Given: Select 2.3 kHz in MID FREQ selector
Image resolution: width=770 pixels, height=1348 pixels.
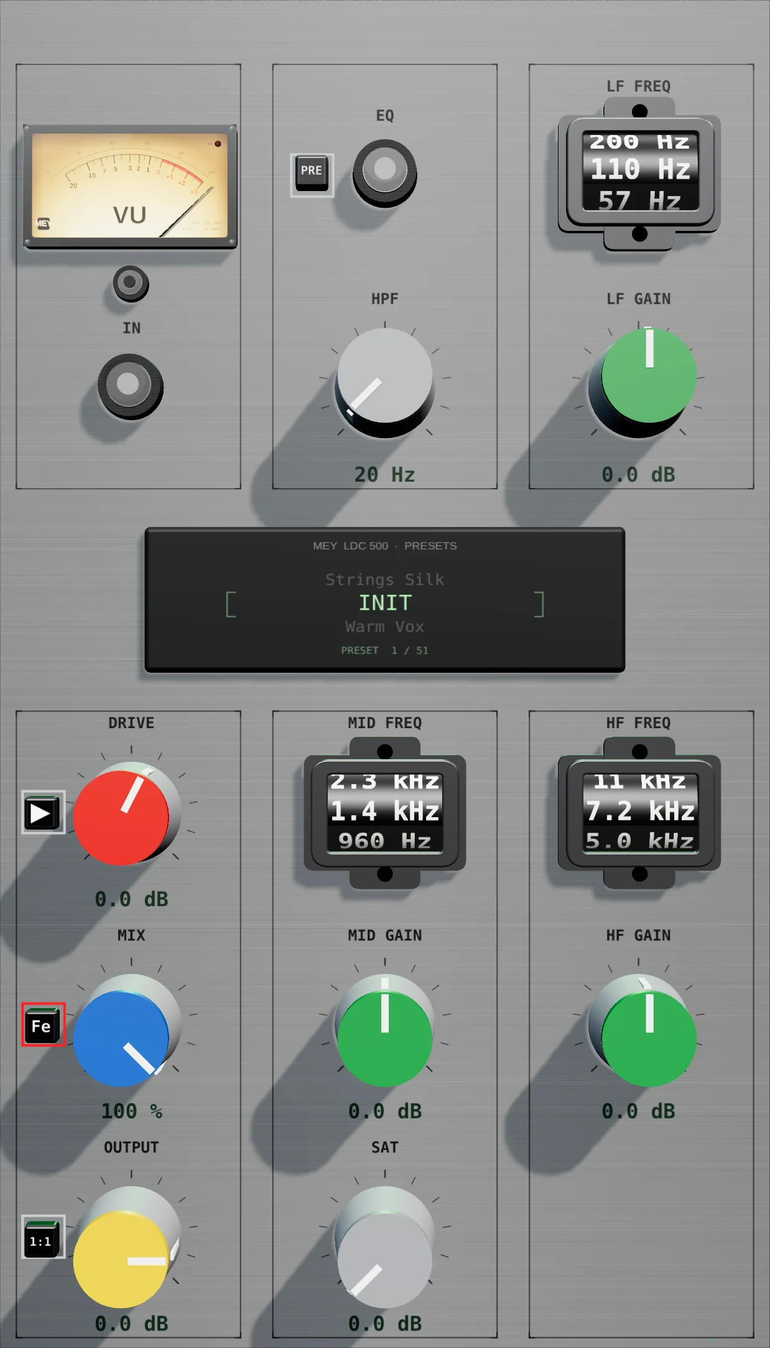Looking at the screenshot, I should pos(384,782).
